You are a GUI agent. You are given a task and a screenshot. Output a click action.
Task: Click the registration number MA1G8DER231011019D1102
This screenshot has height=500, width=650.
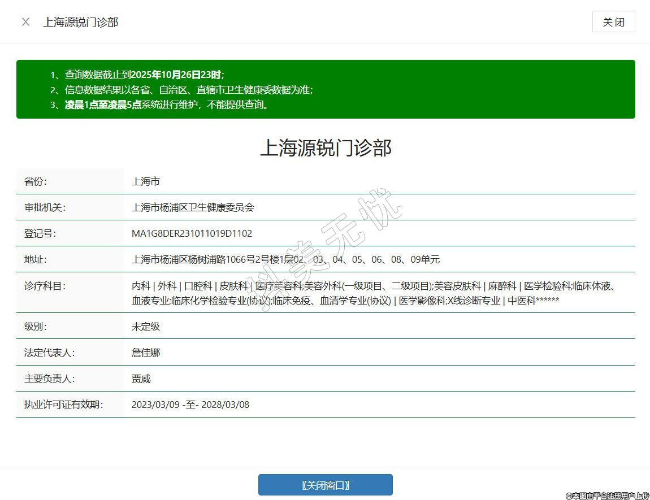(x=192, y=233)
